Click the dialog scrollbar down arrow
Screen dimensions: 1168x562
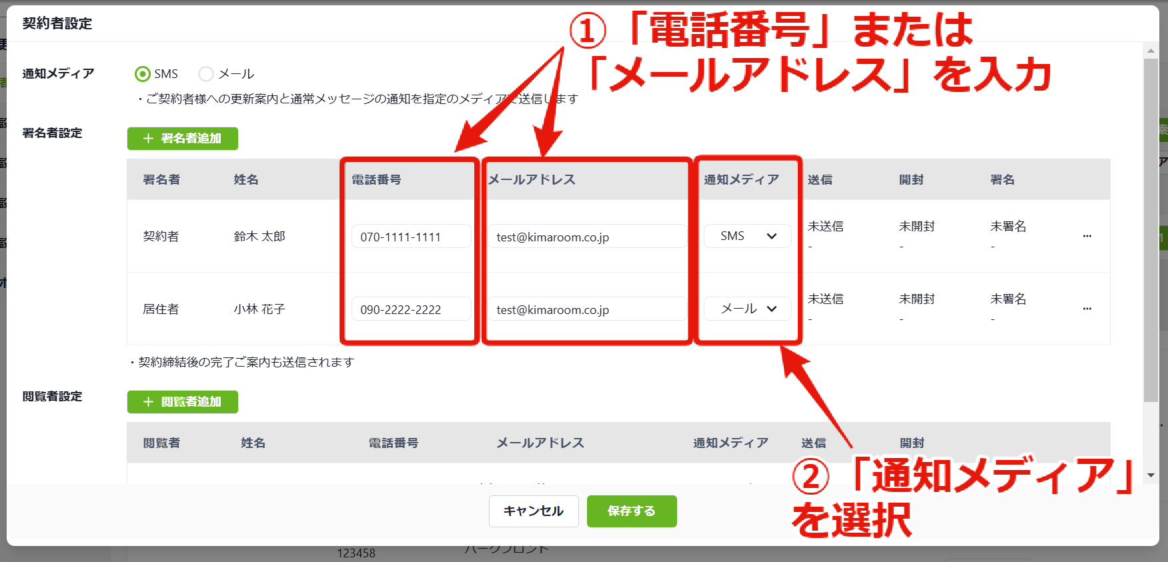(x=1151, y=475)
